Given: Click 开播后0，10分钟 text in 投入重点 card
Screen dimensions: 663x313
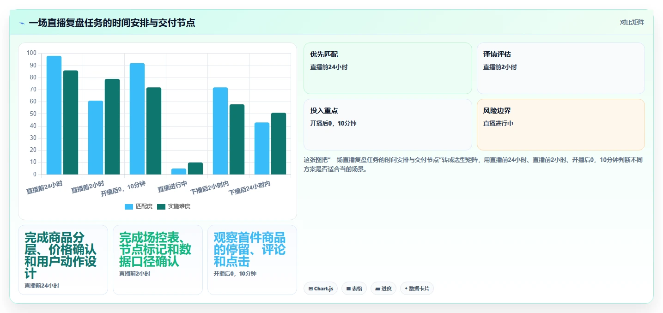Looking at the screenshot, I should pyautogui.click(x=333, y=123).
